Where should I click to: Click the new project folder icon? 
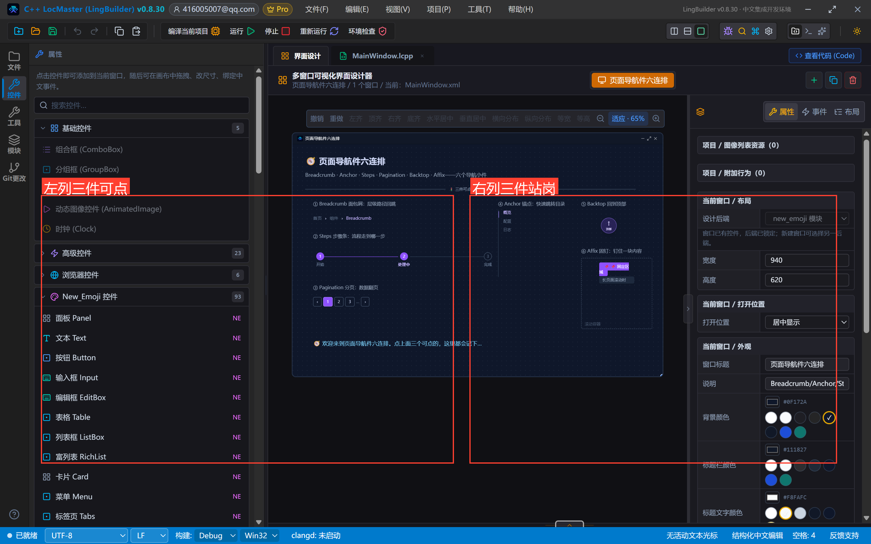[x=18, y=31]
